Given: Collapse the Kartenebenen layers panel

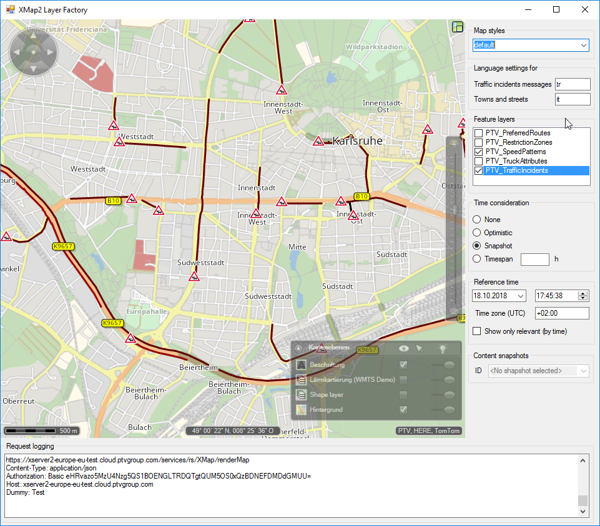Looking at the screenshot, I should pos(298,348).
